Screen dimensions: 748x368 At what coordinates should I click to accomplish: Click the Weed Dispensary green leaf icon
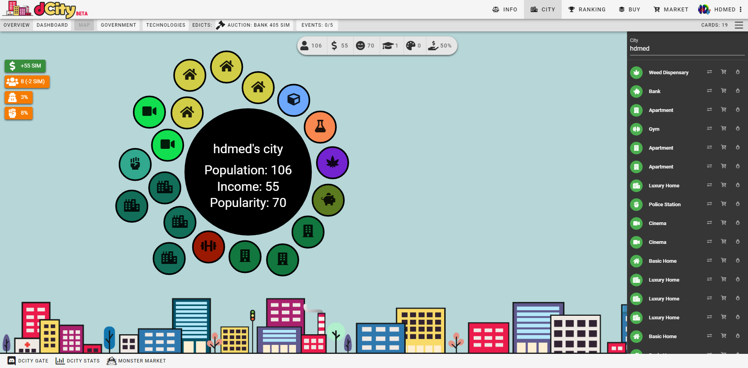click(636, 73)
